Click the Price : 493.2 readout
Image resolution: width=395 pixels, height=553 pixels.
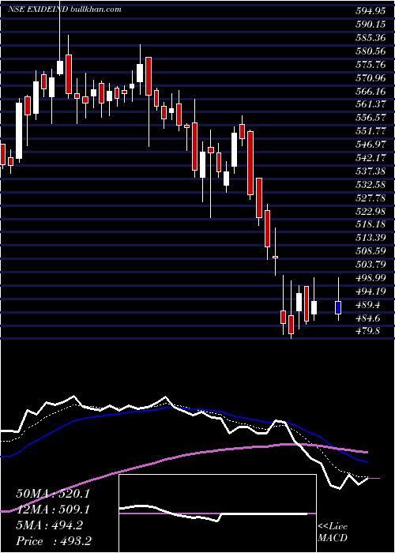coord(55,541)
